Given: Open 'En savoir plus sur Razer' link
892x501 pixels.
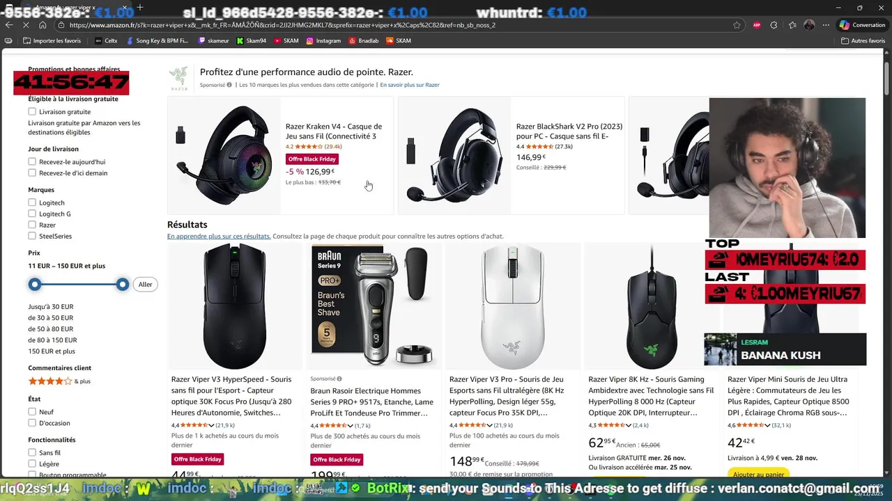Looking at the screenshot, I should (x=410, y=85).
